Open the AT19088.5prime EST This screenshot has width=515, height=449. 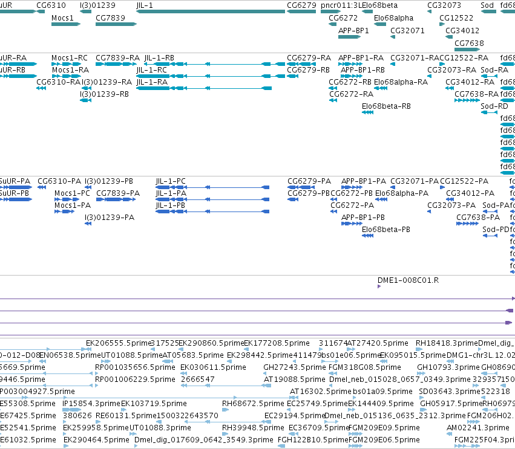pyautogui.click(x=267, y=386)
